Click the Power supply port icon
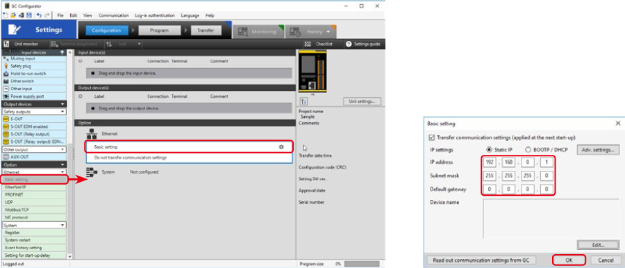 coord(6,97)
